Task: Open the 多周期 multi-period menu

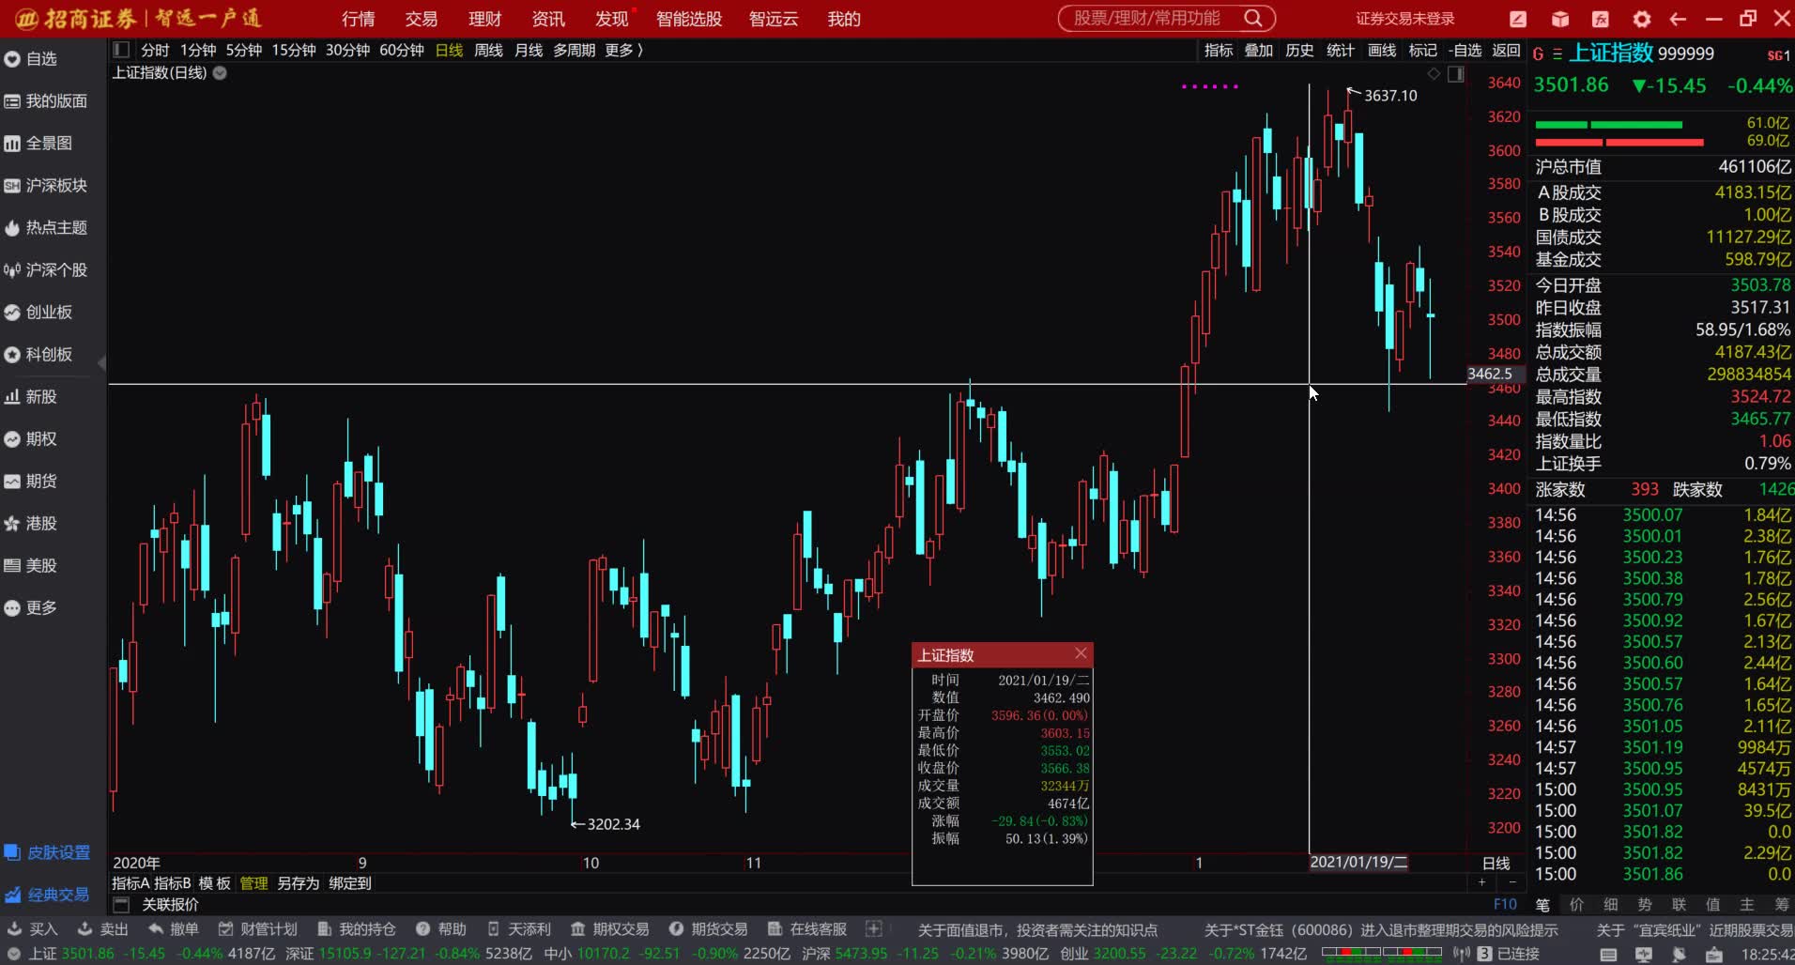Action: pos(574,50)
